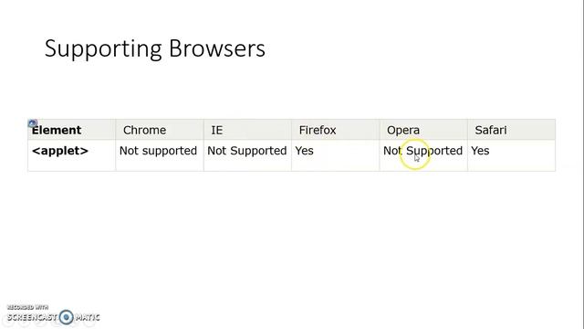This screenshot has height=329, width=584.
Task: Click Chrome's Not supported cell
Action: click(160, 155)
